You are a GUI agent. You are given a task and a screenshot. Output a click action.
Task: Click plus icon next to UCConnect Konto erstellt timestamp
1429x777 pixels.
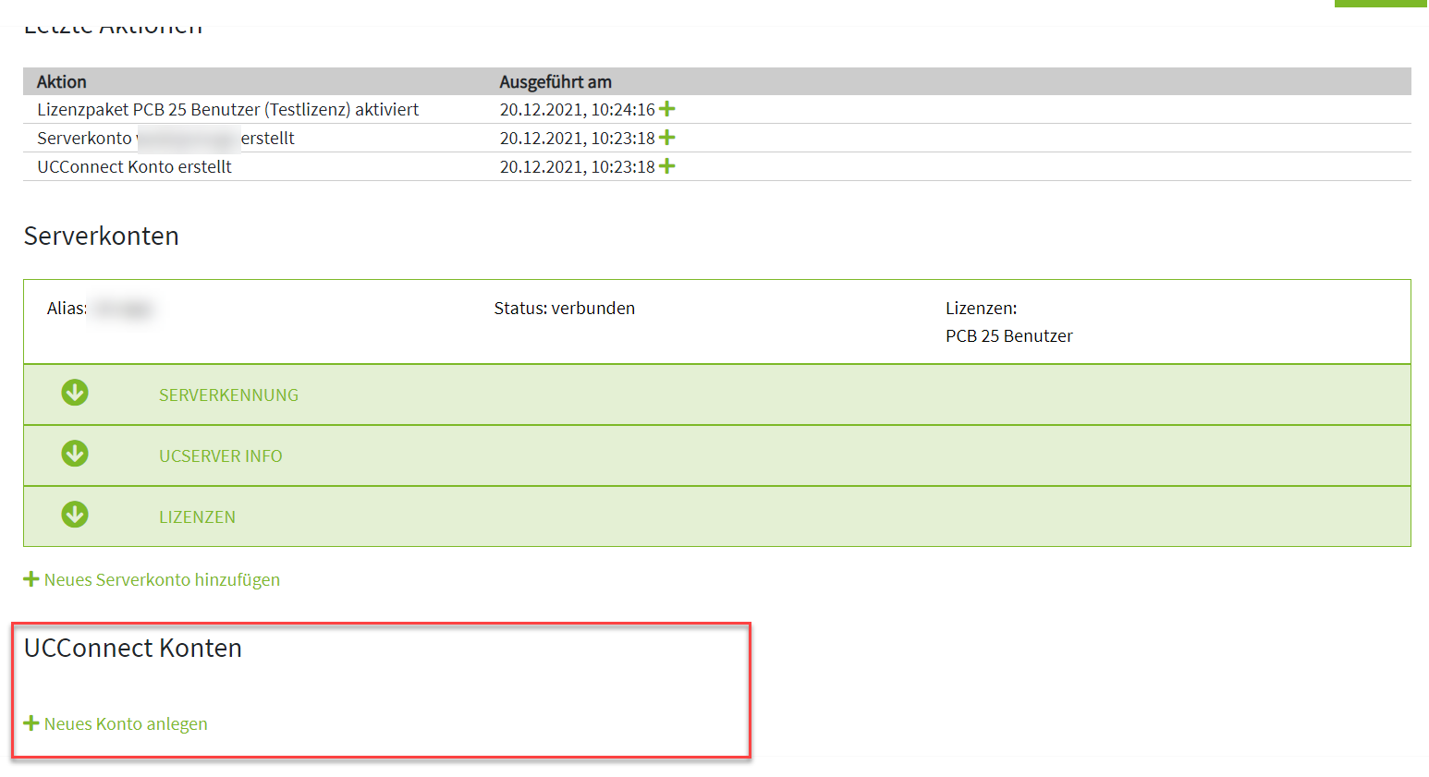[x=666, y=166]
